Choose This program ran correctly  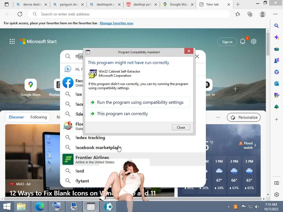[x=139, y=113]
